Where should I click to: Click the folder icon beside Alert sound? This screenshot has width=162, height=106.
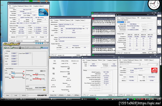[44, 90]
